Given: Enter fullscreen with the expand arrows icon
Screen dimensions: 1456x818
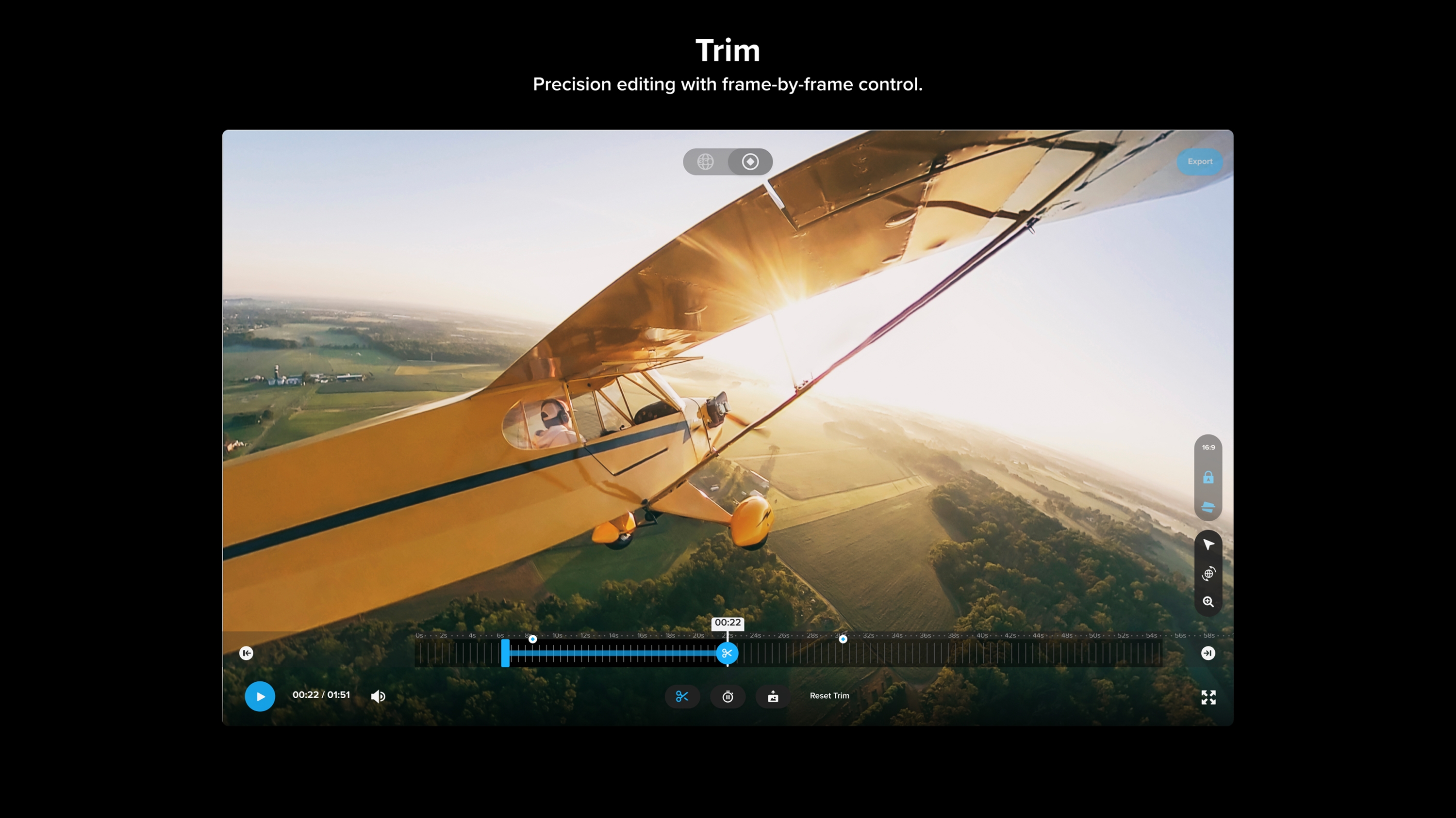Looking at the screenshot, I should pos(1208,697).
